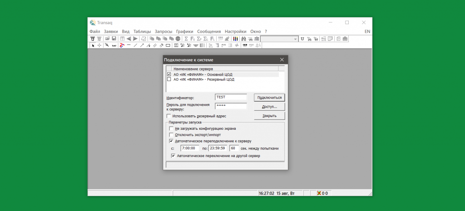Select the horizontal line drawing tool
Image resolution: width=465 pixels, height=211 pixels.
pos(129,45)
